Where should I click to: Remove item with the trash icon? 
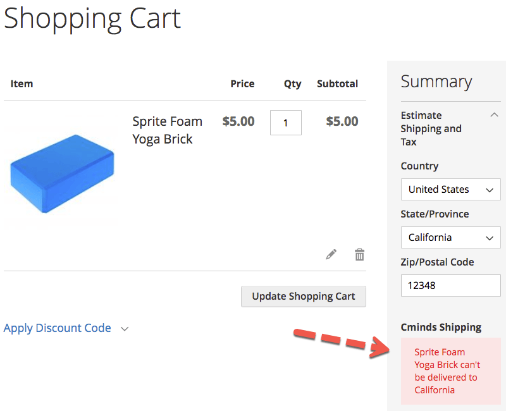pos(359,254)
